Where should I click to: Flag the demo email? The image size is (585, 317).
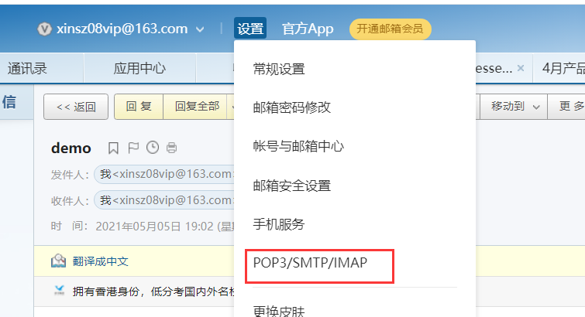(133, 148)
